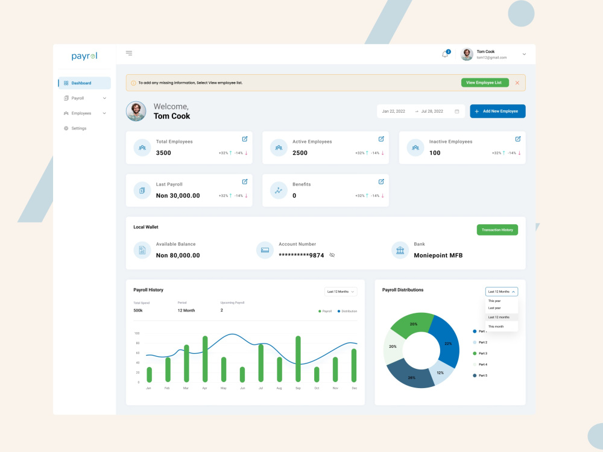
Task: Choose This year option
Action: click(x=502, y=301)
